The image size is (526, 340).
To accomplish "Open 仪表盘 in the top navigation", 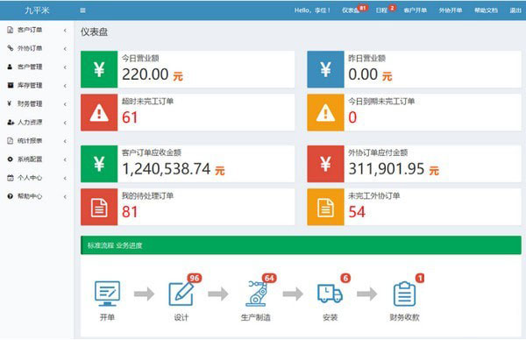I will point(351,11).
